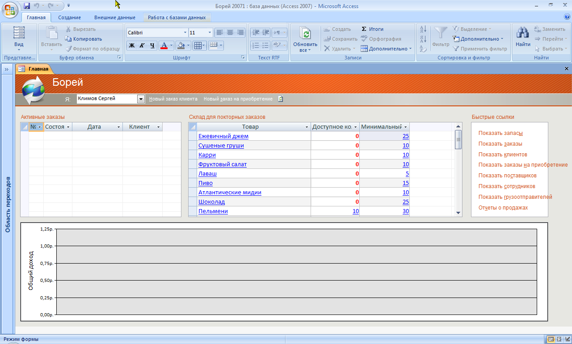This screenshot has width=572, height=344.
Task: Apply italic with the К button
Action: pyautogui.click(x=142, y=45)
